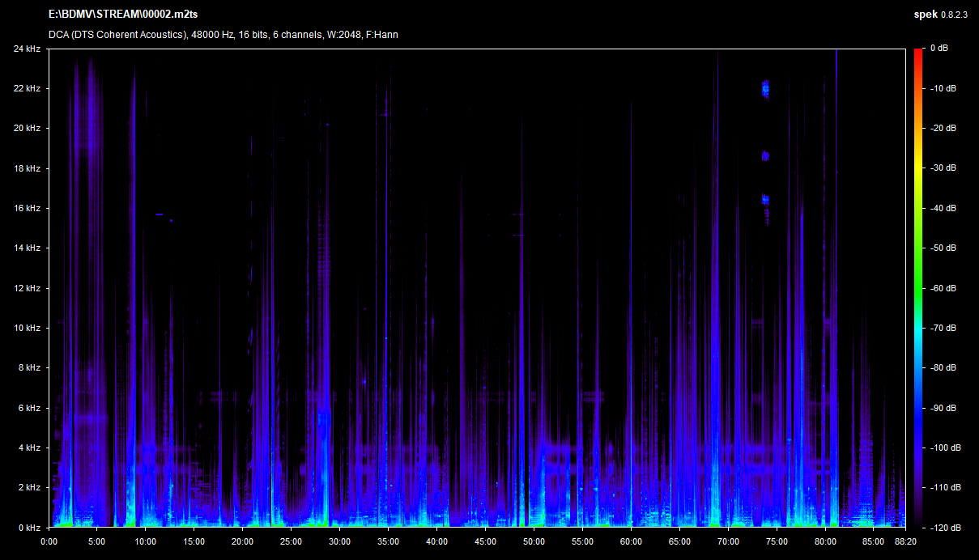The height and width of the screenshot is (560, 979).
Task: Click the 20 kHz frequency axis label
Action: coord(26,128)
